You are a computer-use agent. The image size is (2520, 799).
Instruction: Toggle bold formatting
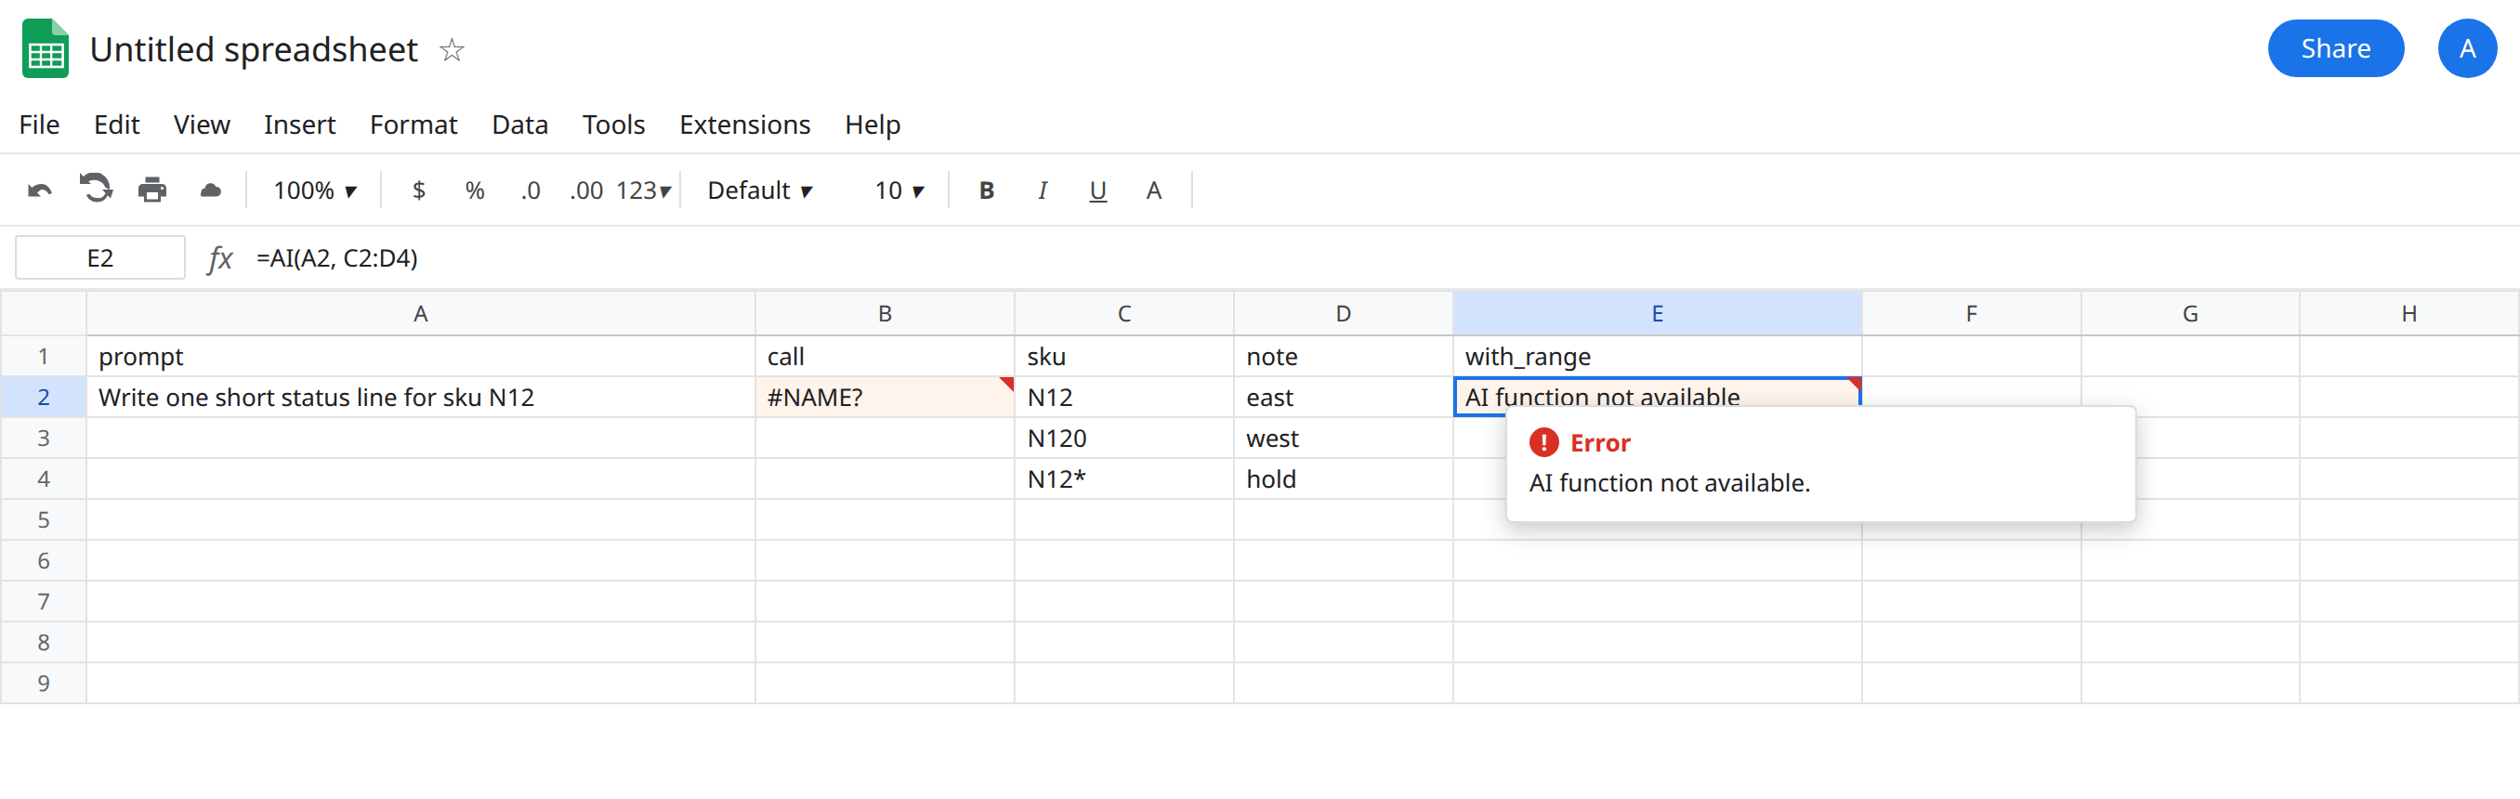coord(987,190)
